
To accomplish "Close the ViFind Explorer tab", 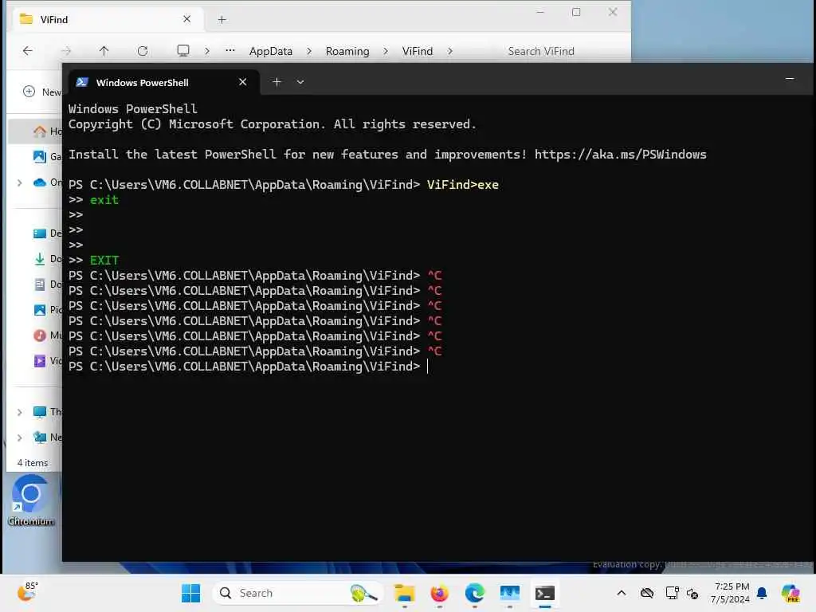I will 186,19.
